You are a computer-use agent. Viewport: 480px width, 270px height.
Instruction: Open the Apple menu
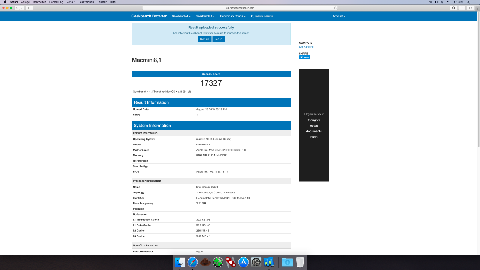coord(5,2)
